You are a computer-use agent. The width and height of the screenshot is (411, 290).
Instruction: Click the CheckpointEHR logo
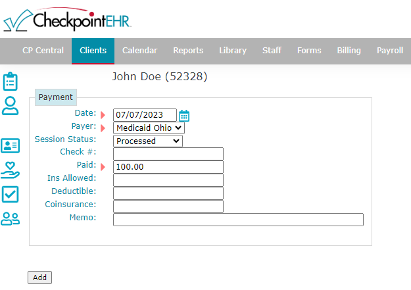pos(68,20)
